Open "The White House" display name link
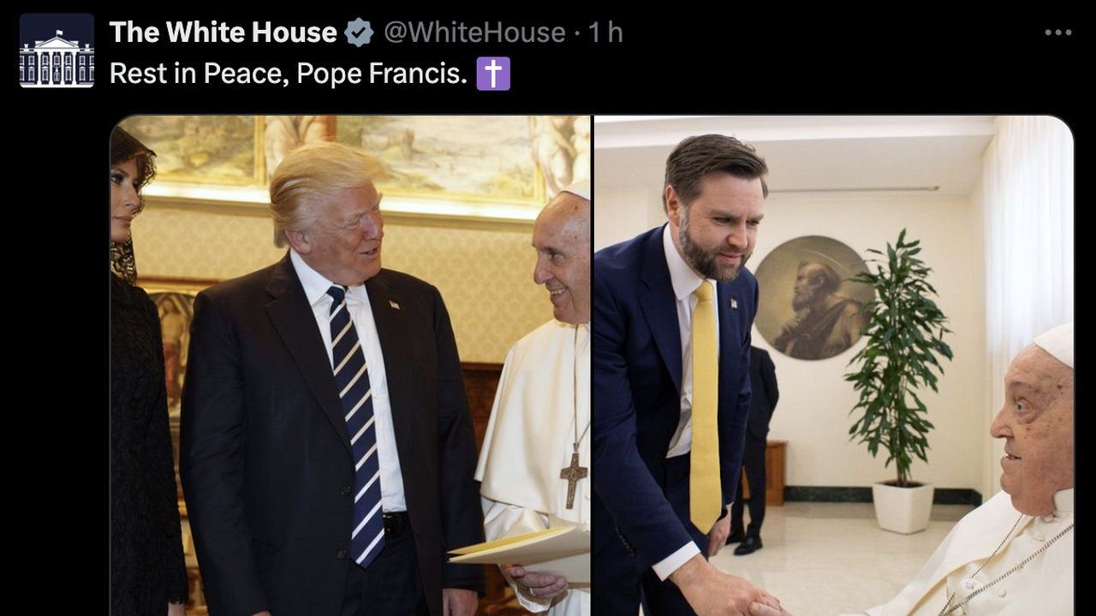 [x=223, y=33]
